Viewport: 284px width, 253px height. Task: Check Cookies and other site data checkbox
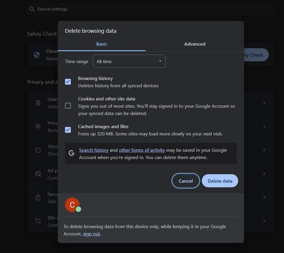pos(68,106)
